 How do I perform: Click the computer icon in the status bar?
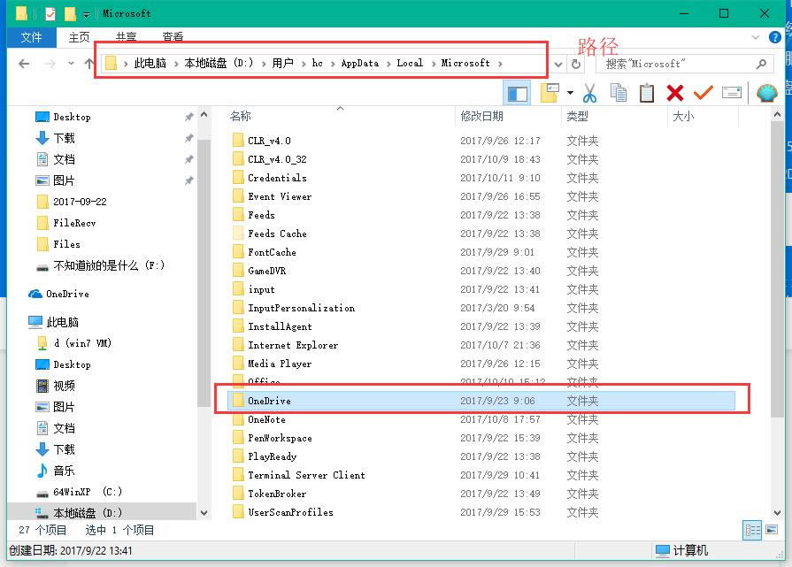(660, 550)
